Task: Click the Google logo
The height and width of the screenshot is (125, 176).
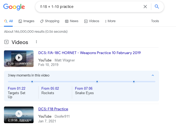Action: [14, 7]
